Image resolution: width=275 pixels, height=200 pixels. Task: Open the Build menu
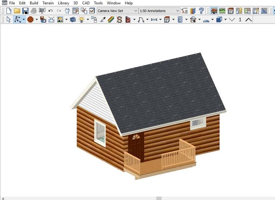pos(34,3)
